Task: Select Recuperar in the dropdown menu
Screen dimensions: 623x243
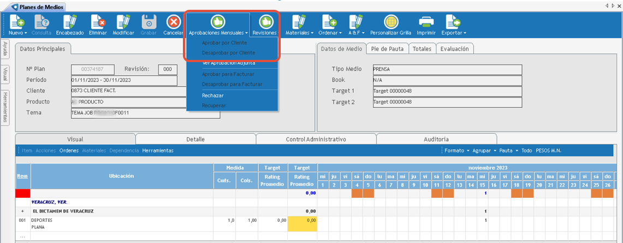Action: click(213, 106)
